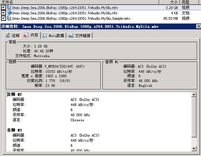Viewport: 201px width, 156px height.
Task: Click the 23.98 frame rate value
Action: tap(50, 85)
